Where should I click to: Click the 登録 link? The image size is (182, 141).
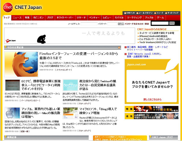[x=147, y=24]
